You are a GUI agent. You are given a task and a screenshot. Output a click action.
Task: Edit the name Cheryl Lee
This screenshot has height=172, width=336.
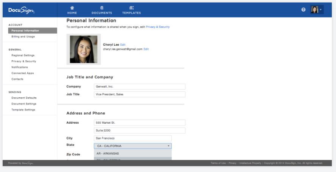(x=123, y=45)
